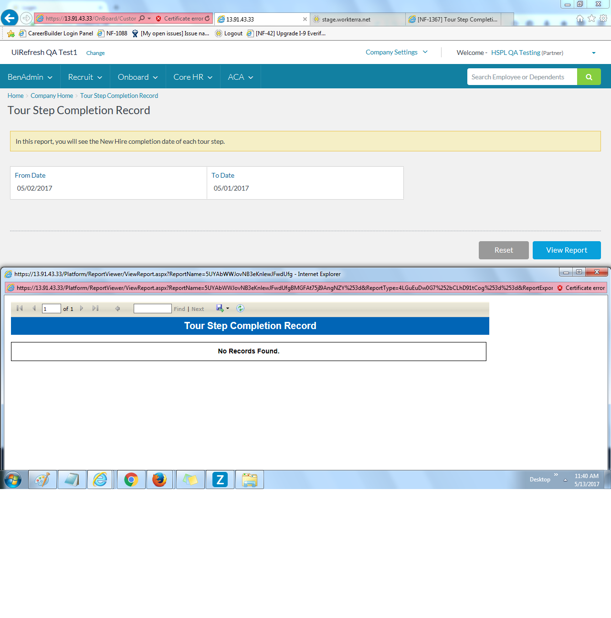Viewport: 611px width, 618px height.
Task: Follow the Company Home breadcrumb link
Action: point(52,96)
